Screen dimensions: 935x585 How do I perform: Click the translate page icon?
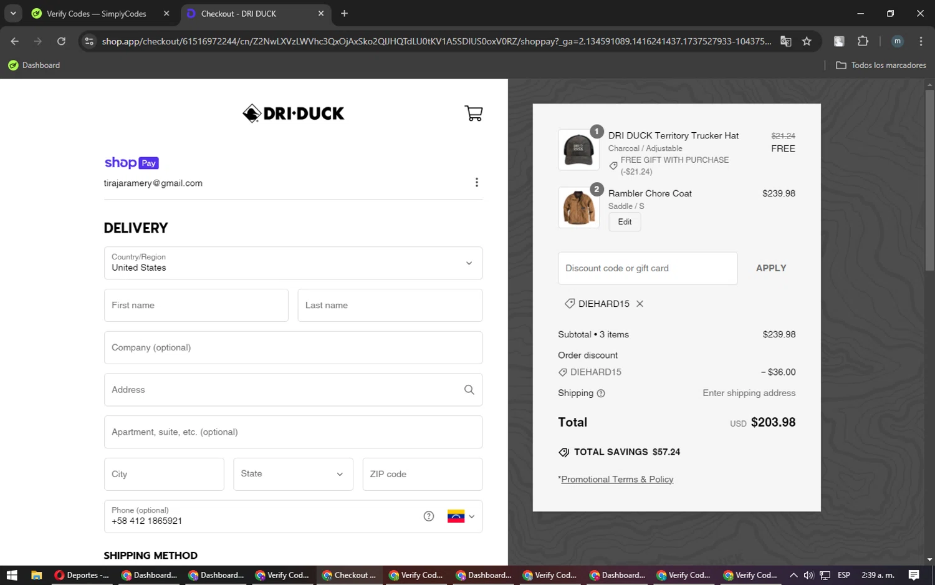coord(786,41)
